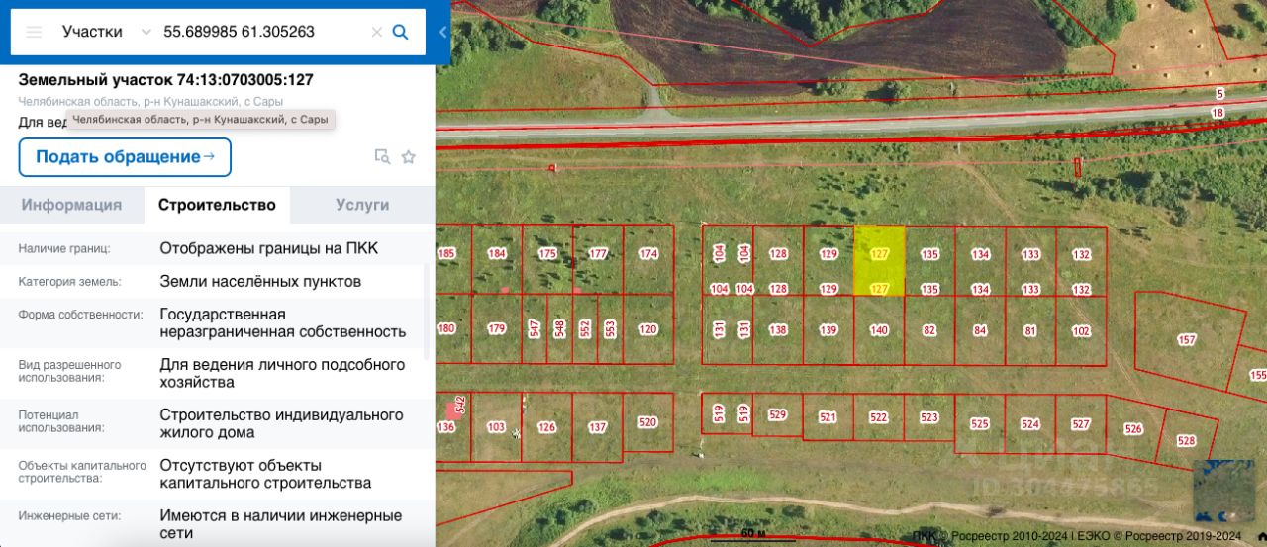Click map parcel label 102

tap(1081, 330)
